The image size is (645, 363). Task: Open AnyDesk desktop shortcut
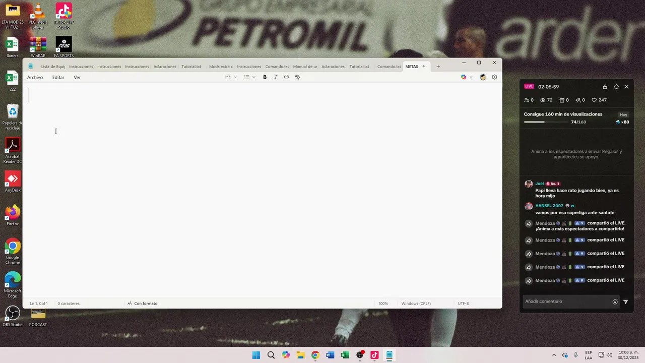13,181
